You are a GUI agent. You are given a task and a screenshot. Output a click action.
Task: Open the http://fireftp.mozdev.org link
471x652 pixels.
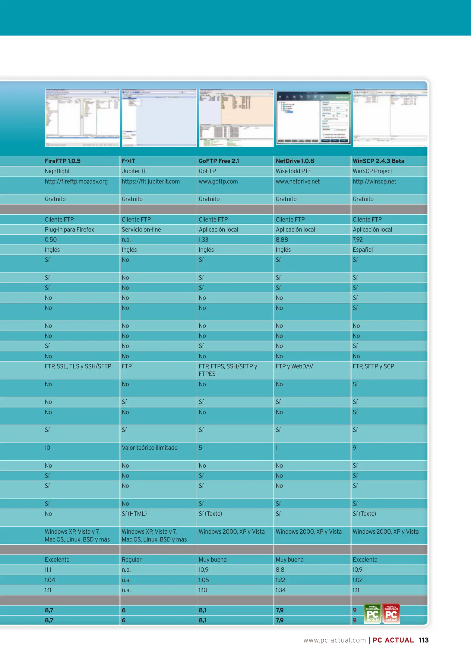click(x=76, y=181)
